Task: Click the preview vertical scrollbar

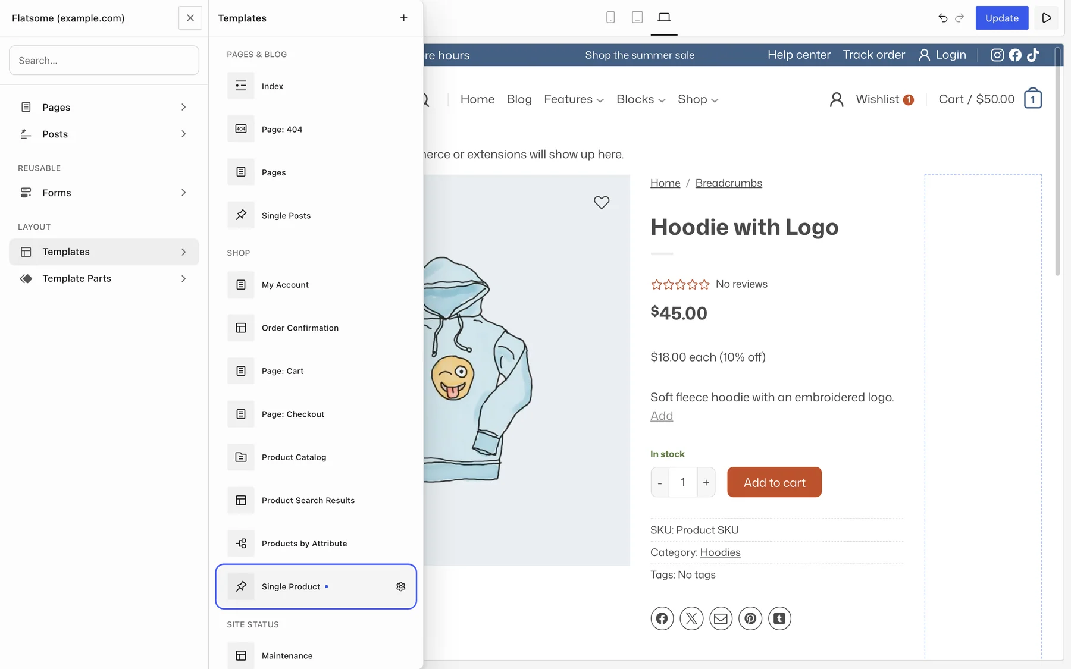Action: pyautogui.click(x=1057, y=161)
